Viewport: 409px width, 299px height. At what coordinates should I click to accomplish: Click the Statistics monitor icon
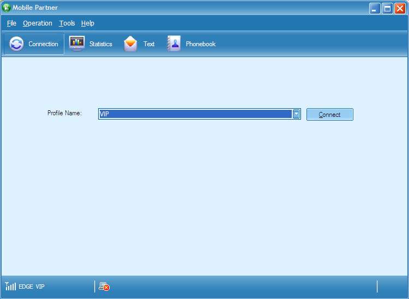(x=77, y=43)
